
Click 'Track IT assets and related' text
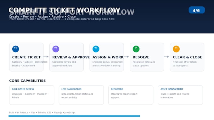[x=175, y=94]
